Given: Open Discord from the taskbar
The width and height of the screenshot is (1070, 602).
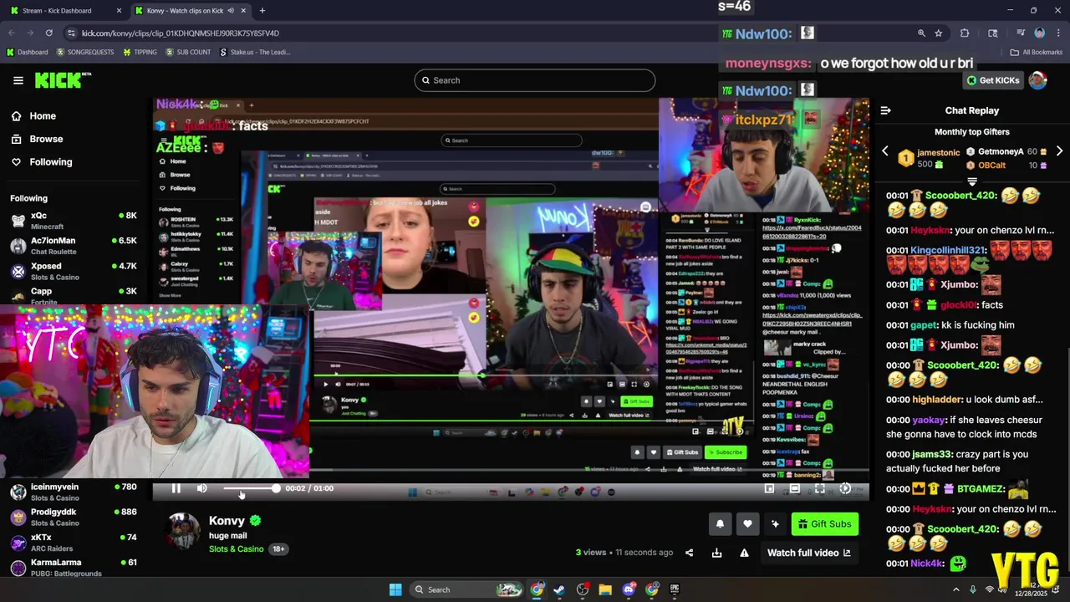Looking at the screenshot, I should coord(629,589).
